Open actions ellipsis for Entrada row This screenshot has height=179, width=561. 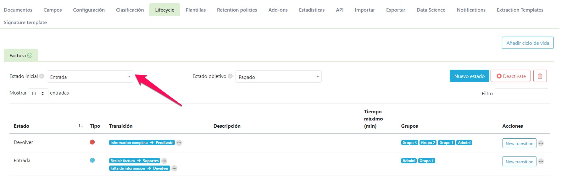541,161
